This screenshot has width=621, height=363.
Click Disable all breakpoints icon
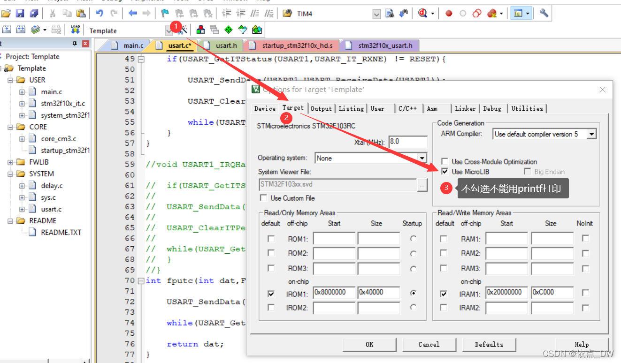click(x=477, y=14)
